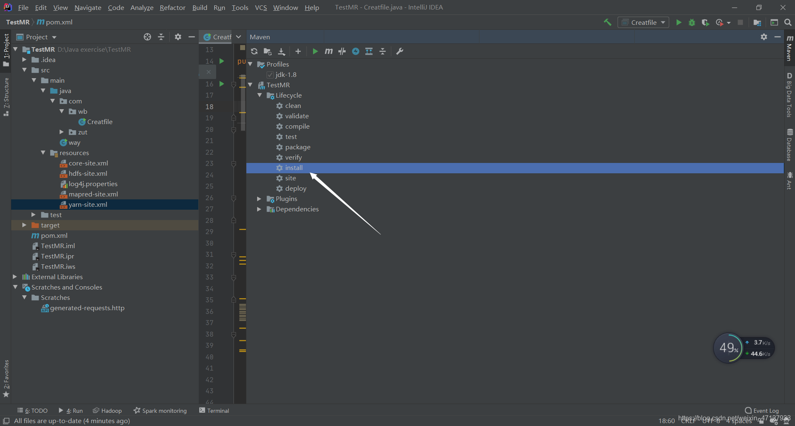Open Spark monitoring tool window
Screen dimensions: 795x426
(x=160, y=410)
